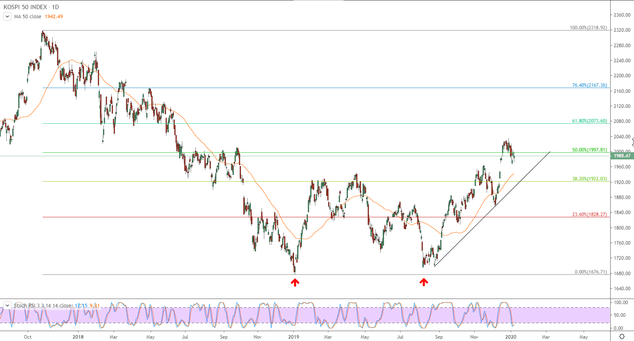Click 1960.00 on the price axis
This screenshot has width=634, height=341.
622,167
